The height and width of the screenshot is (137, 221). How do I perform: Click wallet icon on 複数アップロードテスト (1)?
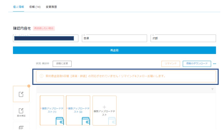60,121
